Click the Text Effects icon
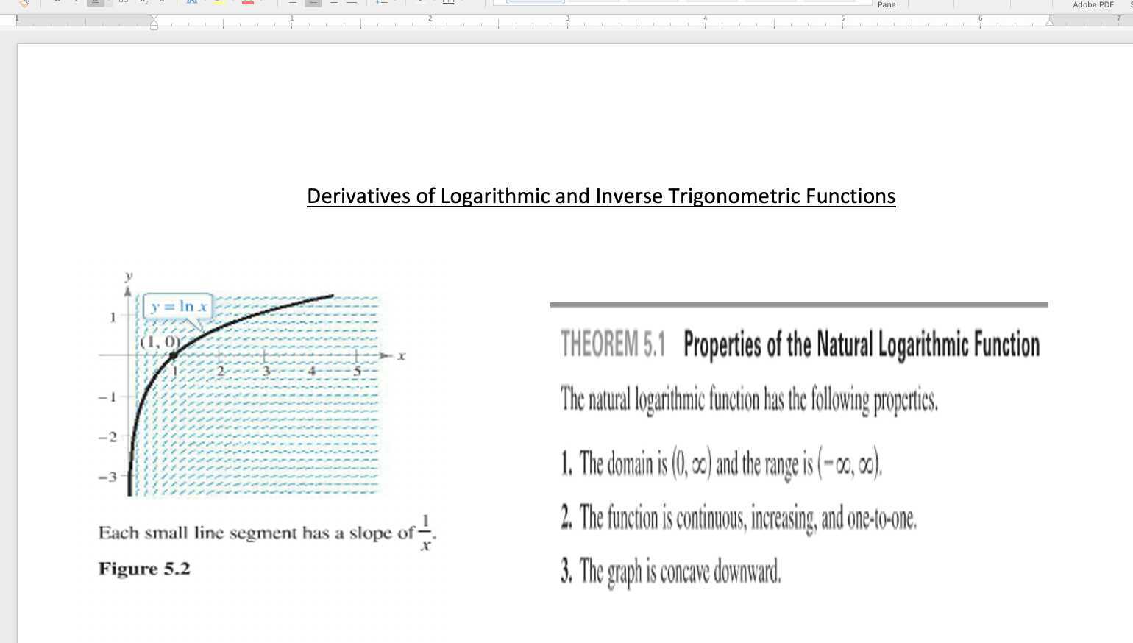Viewport: 1133px width, 643px height. (192, 3)
